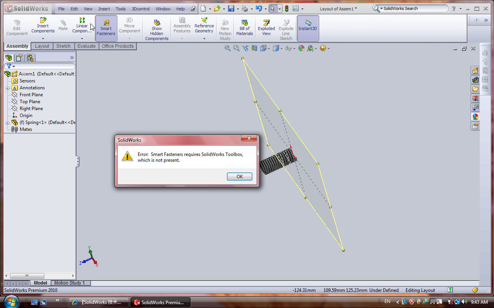Click the New document icon
The image size is (494, 308).
tap(203, 8)
